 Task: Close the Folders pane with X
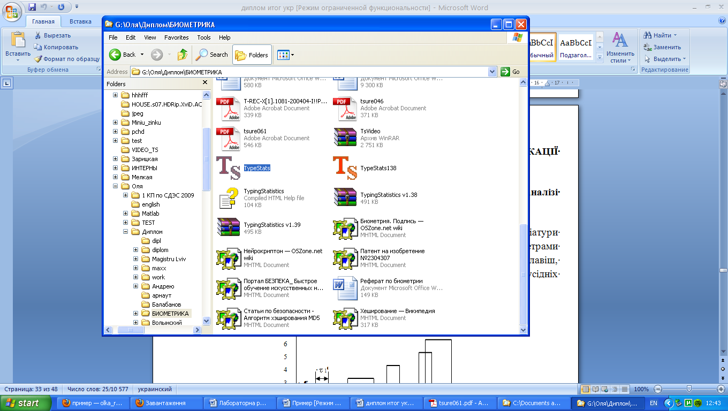204,83
